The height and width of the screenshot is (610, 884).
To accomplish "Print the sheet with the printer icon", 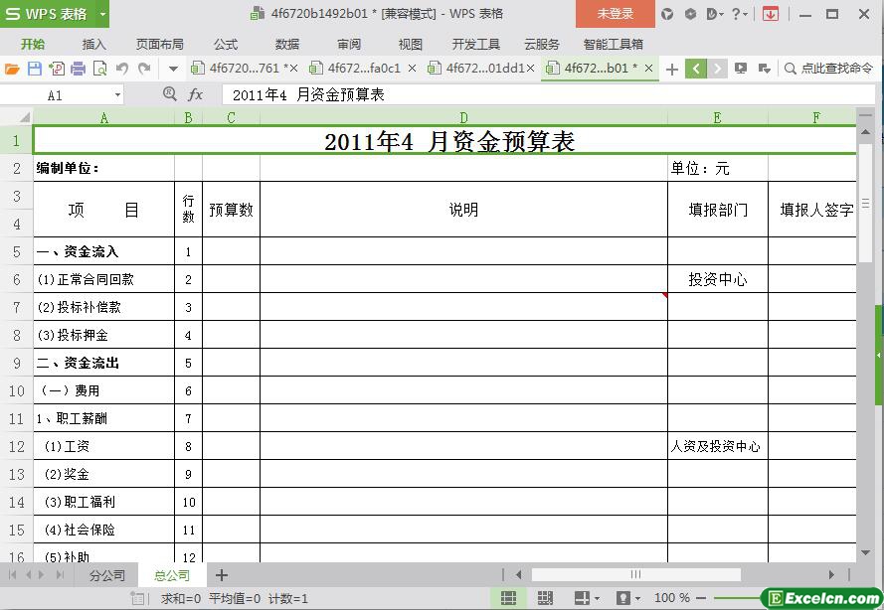I will [x=78, y=69].
